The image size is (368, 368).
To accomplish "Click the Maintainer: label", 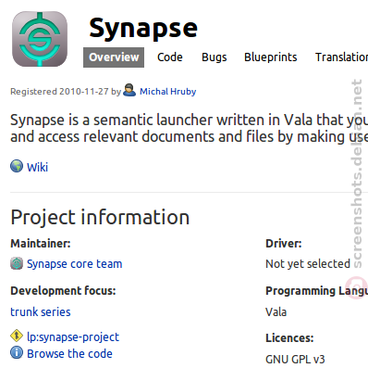I will coord(41,244).
